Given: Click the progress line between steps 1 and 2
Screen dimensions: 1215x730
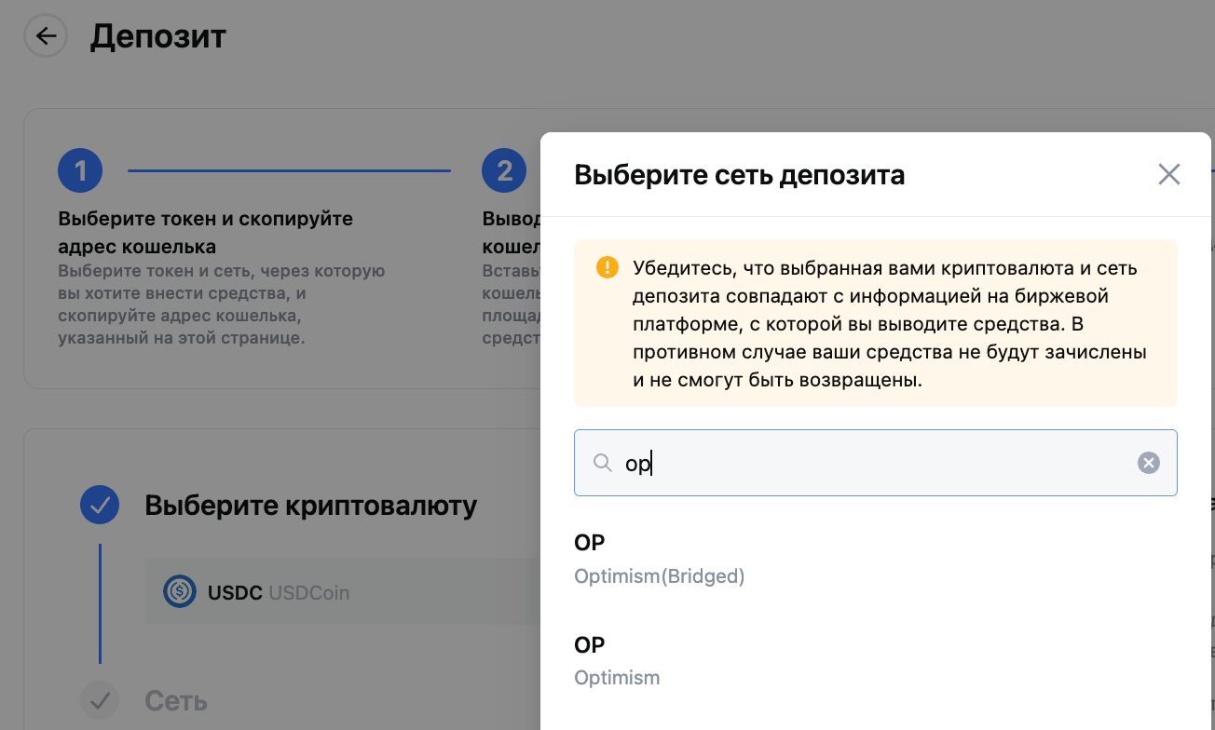Looking at the screenshot, I should 289,170.
